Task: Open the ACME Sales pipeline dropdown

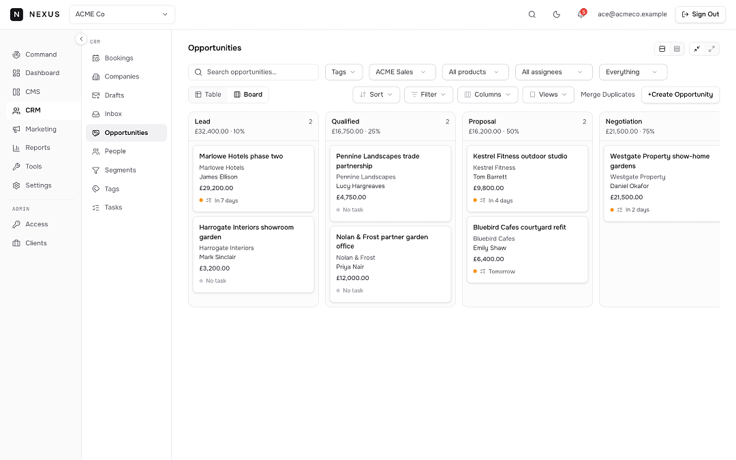Action: [402, 72]
